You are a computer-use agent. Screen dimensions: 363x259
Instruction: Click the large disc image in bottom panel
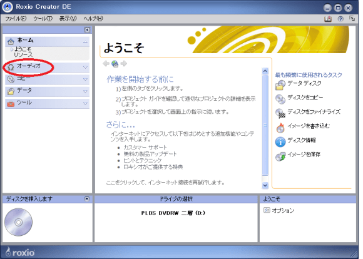pos(19,222)
